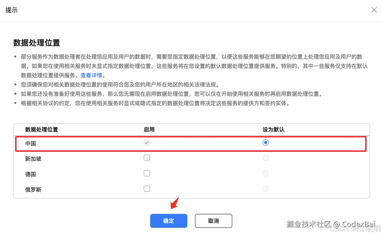
Task: Confirm settings with the 确定 button
Action: tap(168, 221)
